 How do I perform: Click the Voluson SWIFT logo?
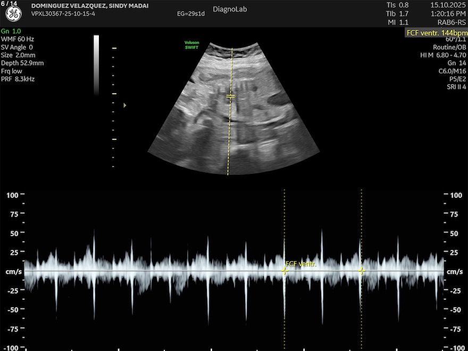coord(191,45)
